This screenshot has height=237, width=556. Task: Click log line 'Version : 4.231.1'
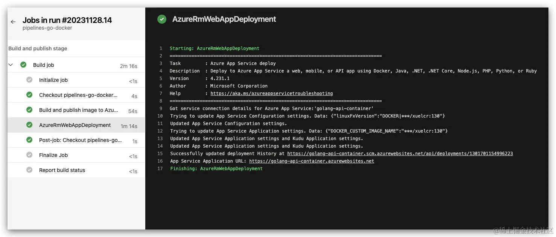(x=200, y=78)
